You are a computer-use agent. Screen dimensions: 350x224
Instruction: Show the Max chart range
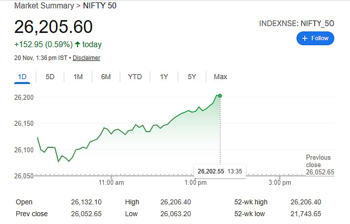point(220,77)
